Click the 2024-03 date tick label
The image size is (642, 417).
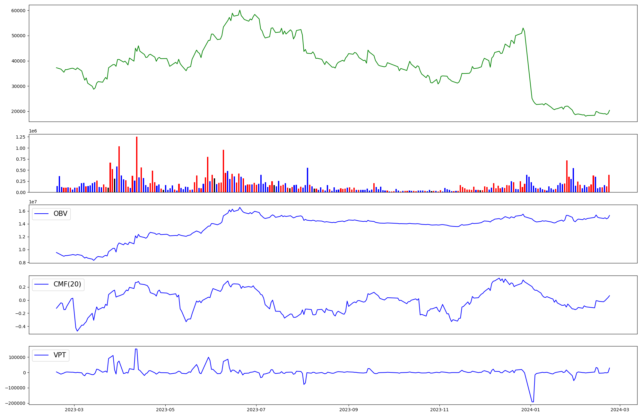click(x=620, y=410)
